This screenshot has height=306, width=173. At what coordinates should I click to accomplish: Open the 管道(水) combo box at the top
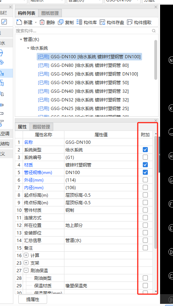point(85,1)
